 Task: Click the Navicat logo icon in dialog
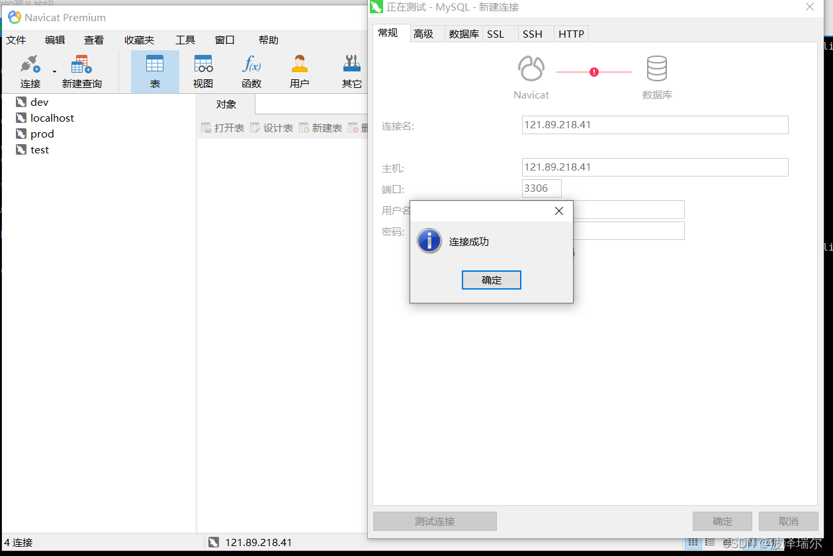tap(531, 69)
